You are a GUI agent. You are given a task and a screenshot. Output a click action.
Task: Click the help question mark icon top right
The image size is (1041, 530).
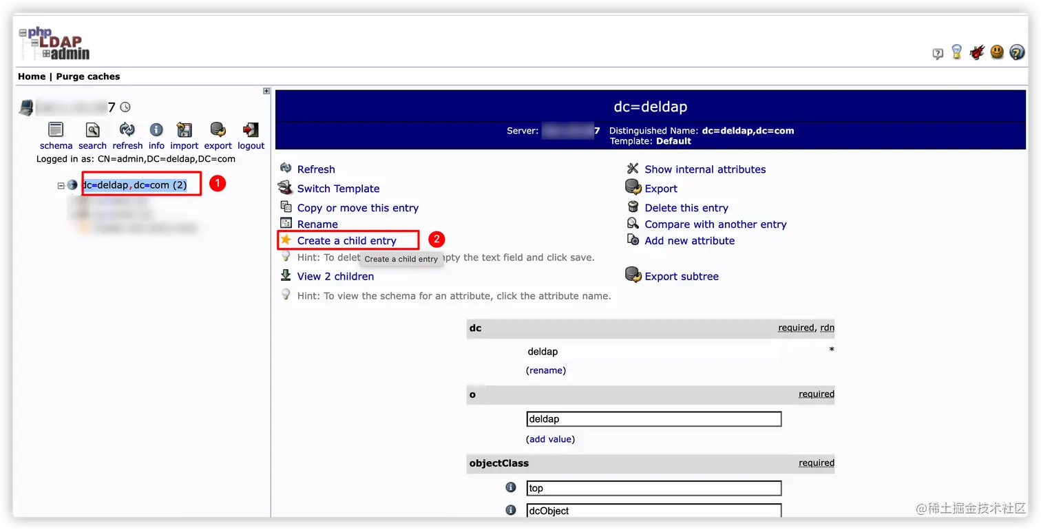tap(938, 54)
